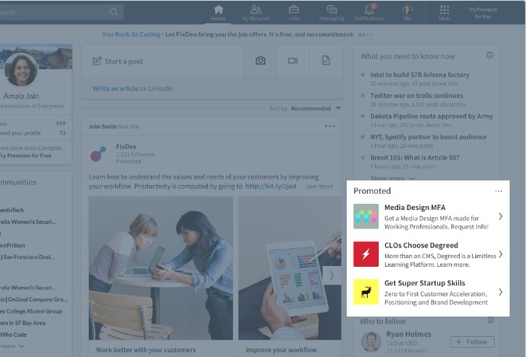The width and height of the screenshot is (526, 357).
Task: Click the 73 profile views count
Action: pyautogui.click(x=62, y=133)
